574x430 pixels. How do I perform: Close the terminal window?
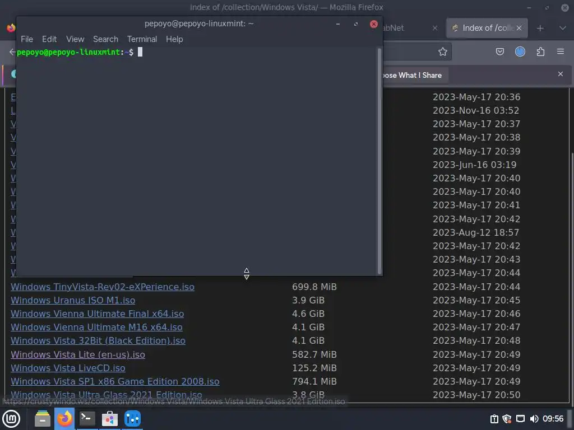coord(374,24)
